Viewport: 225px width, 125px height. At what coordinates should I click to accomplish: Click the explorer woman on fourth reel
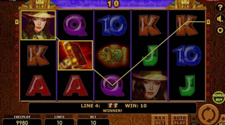point(150,85)
